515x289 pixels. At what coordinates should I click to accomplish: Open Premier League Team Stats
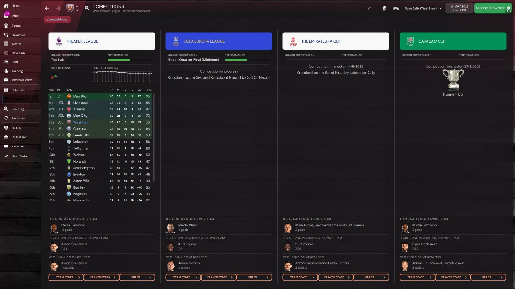[x=66, y=277]
